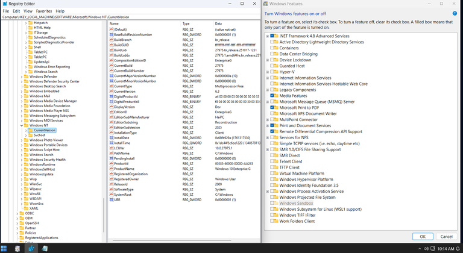Screen dimensions: 463x253
Task: Expand Print and Document Services node
Action: click(268, 125)
